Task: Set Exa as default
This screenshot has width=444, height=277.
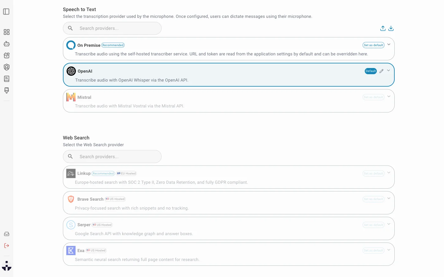Action: tap(373, 251)
